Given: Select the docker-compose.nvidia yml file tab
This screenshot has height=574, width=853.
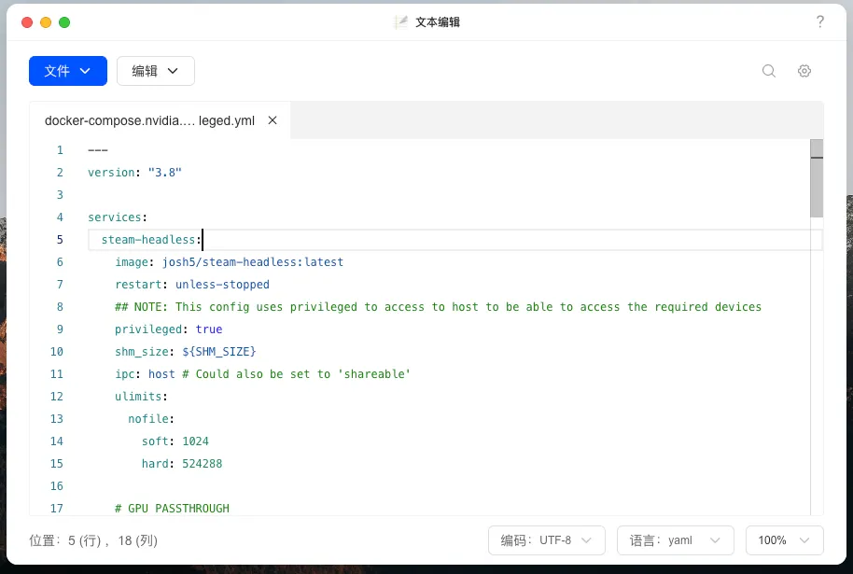Looking at the screenshot, I should point(149,120).
